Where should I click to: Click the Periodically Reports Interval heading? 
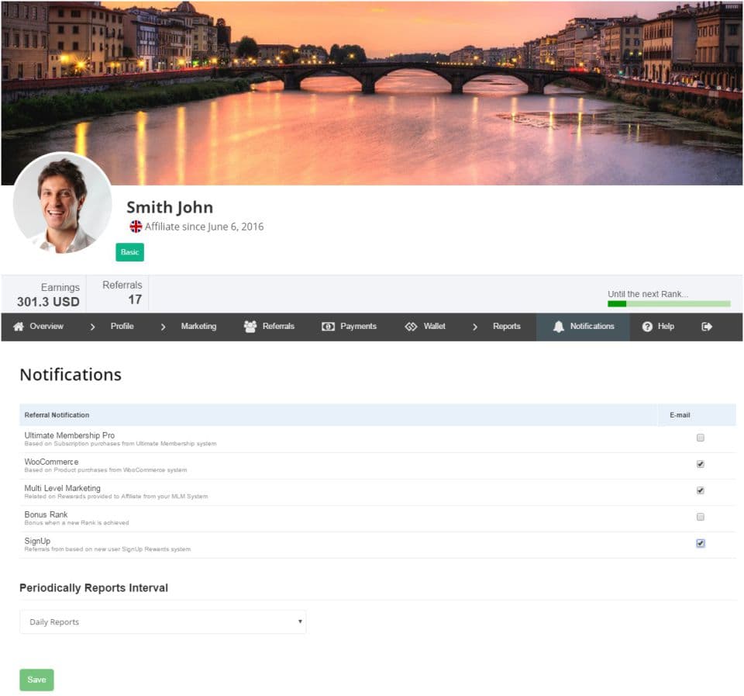click(x=94, y=588)
